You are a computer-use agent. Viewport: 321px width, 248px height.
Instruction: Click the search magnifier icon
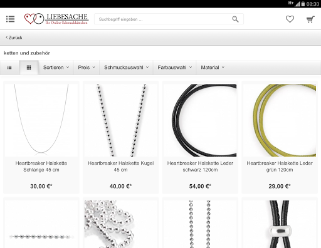coord(235,19)
